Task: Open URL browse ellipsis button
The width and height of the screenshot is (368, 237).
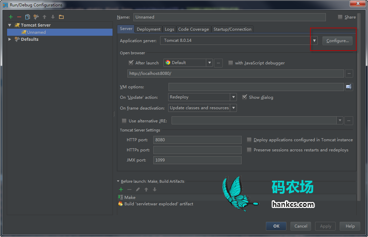Action: 349,73
